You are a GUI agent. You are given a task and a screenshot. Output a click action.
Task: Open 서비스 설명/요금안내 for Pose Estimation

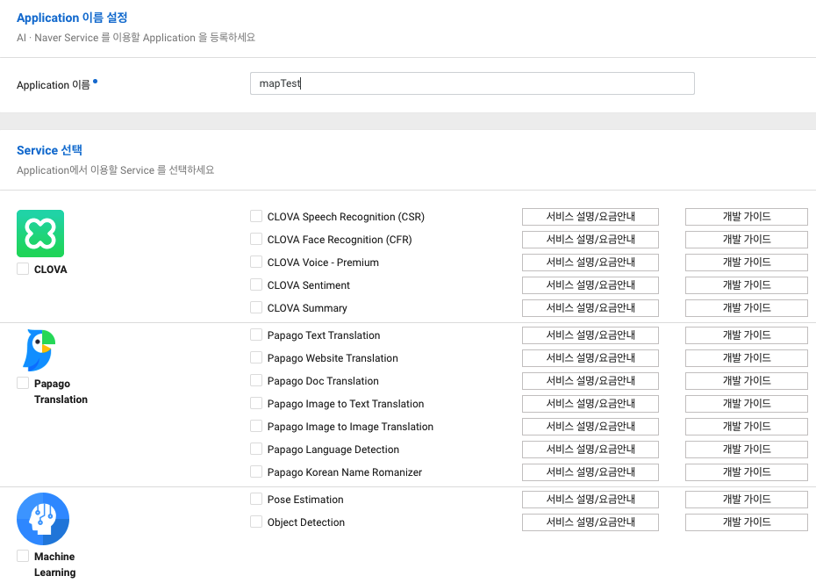(x=591, y=500)
